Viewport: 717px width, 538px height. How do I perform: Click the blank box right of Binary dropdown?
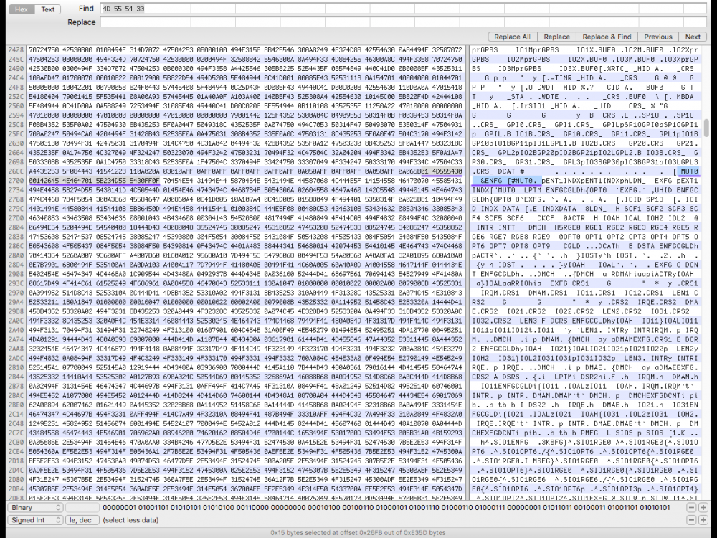click(82, 507)
